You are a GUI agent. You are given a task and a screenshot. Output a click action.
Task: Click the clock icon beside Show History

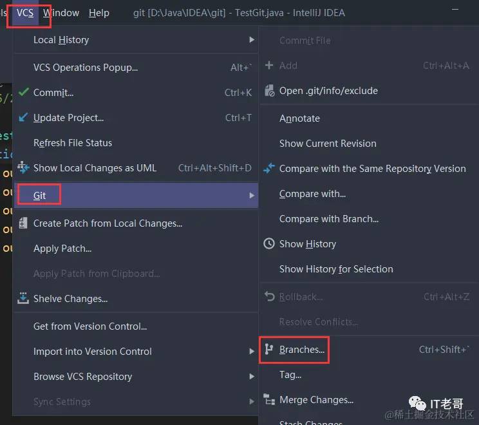click(x=269, y=243)
